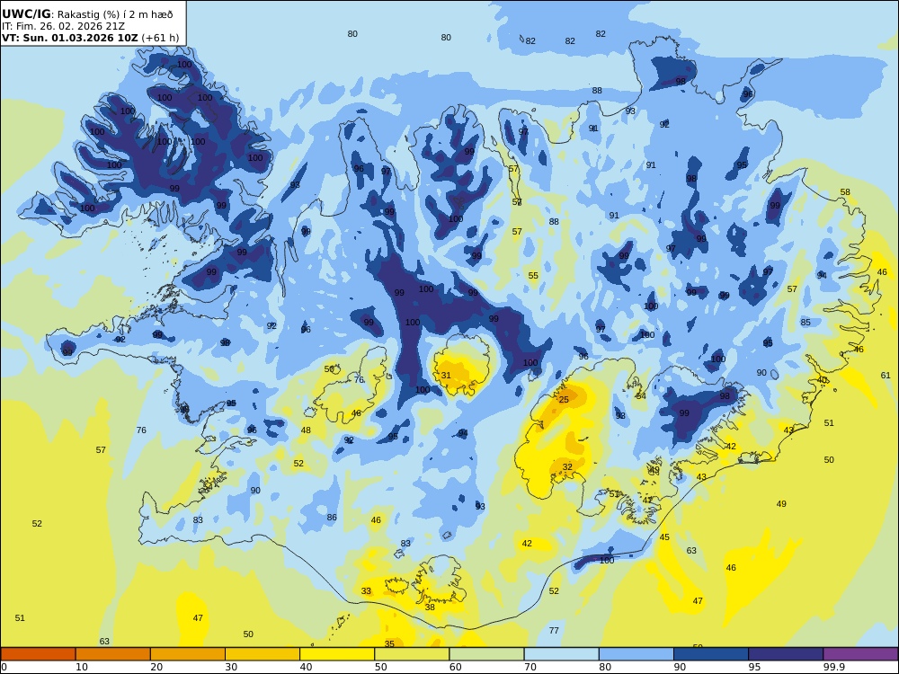
Task: Click the 10–20 orange legend swatch
Action: (x=113, y=654)
